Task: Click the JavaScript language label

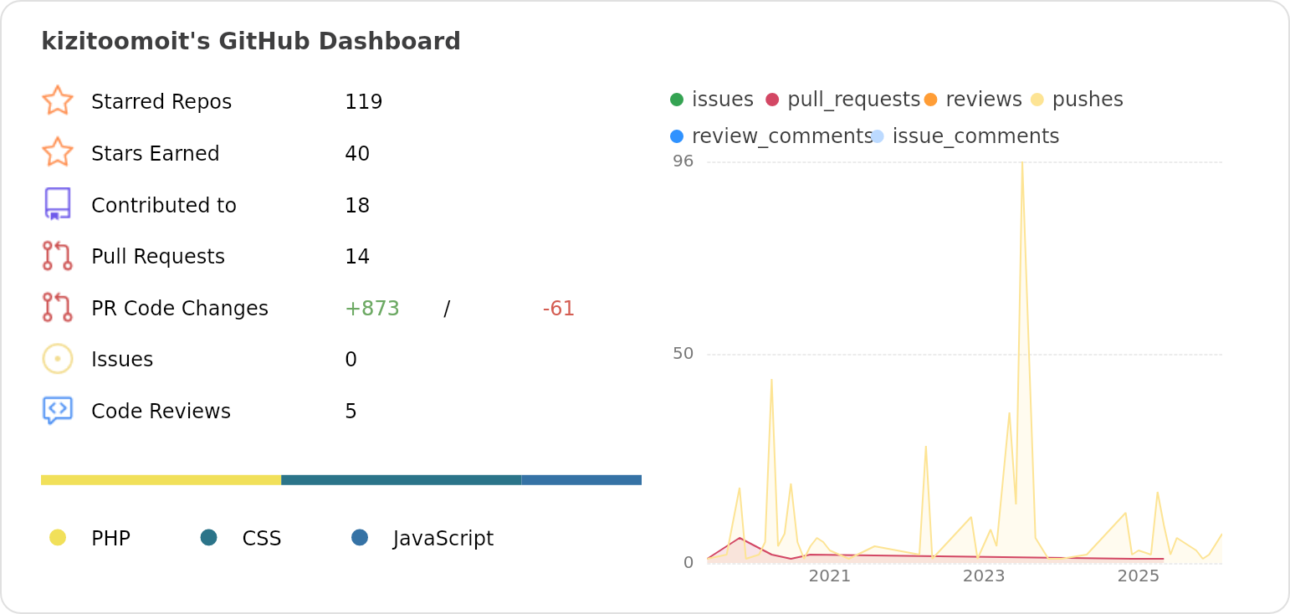Action: (442, 538)
